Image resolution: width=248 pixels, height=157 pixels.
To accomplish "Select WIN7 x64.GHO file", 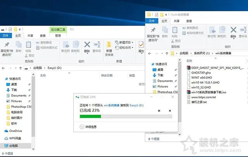I will point(200,78).
